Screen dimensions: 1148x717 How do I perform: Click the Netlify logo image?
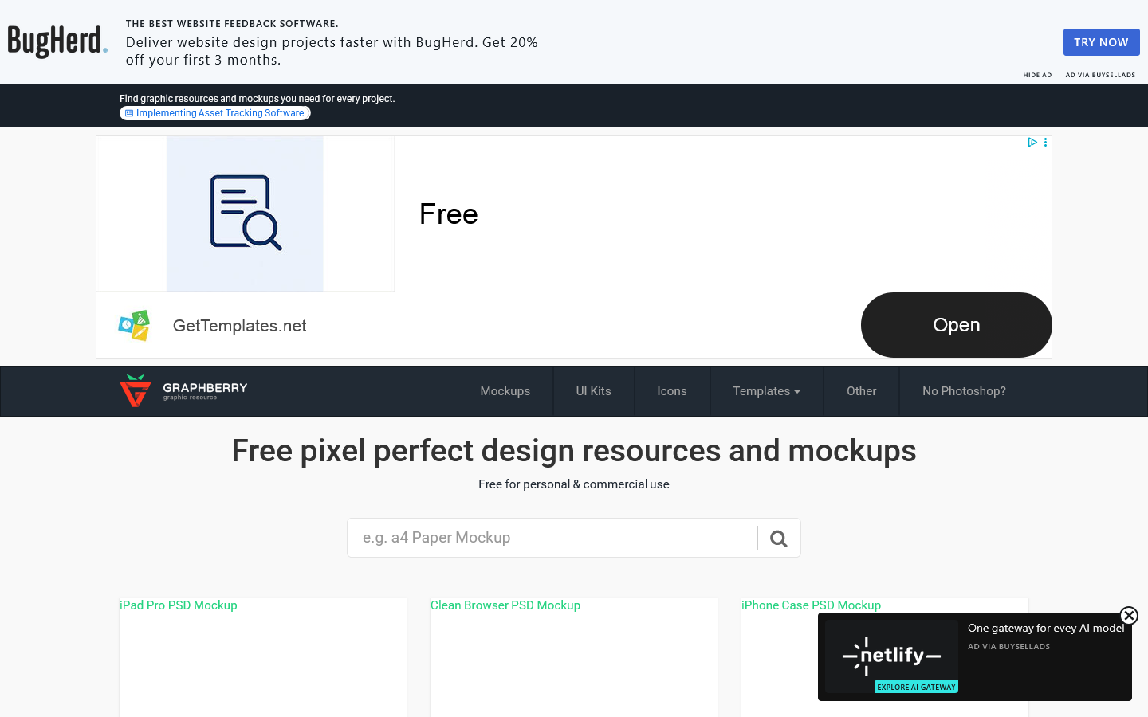click(891, 656)
